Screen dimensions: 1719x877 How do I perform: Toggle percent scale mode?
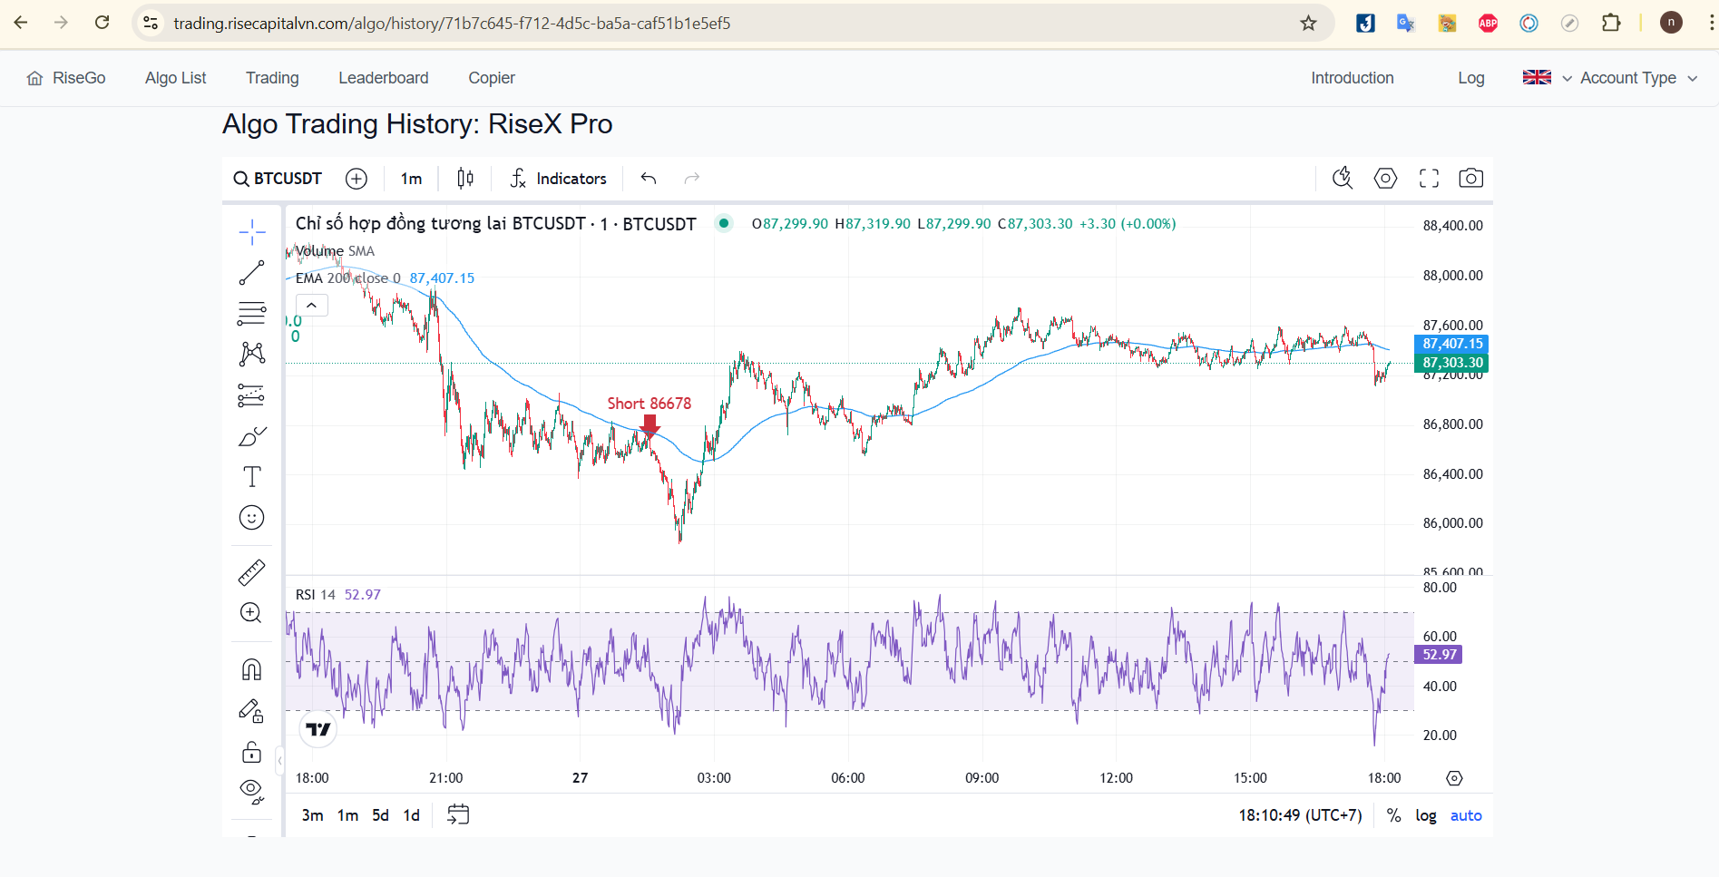1393,815
